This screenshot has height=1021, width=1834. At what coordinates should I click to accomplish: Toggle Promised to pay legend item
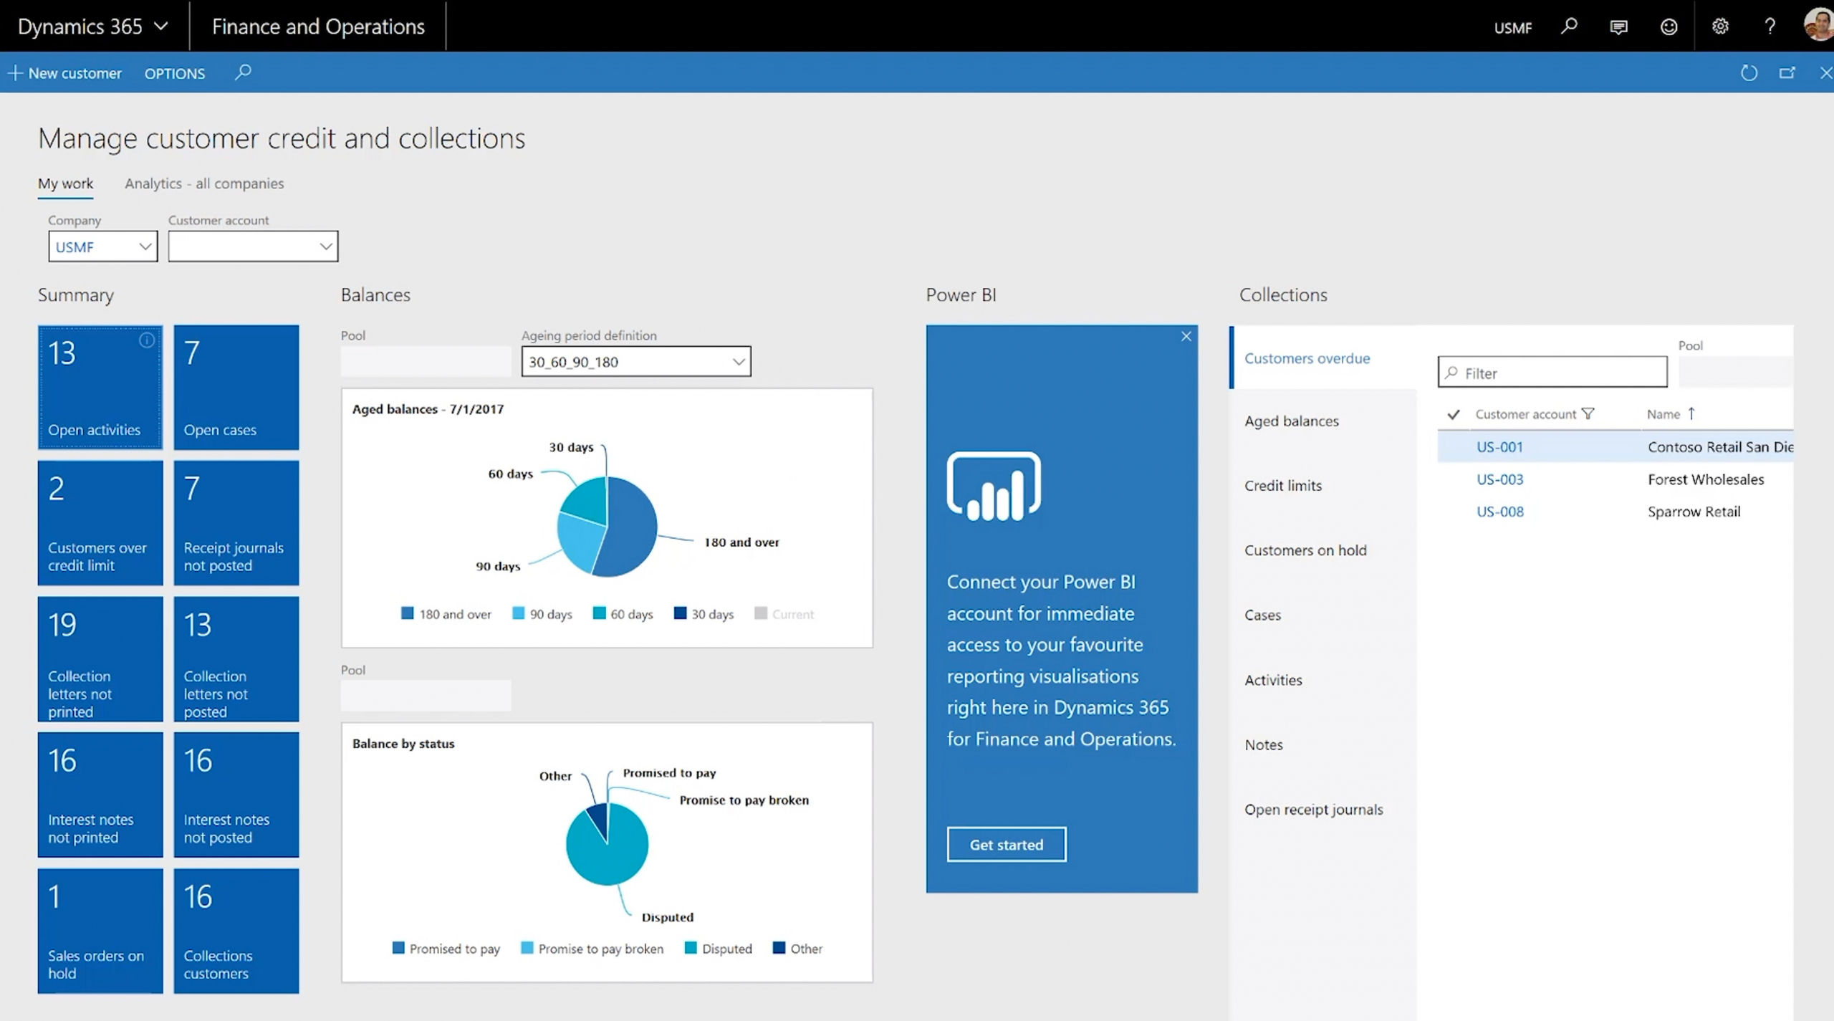pyautogui.click(x=446, y=949)
